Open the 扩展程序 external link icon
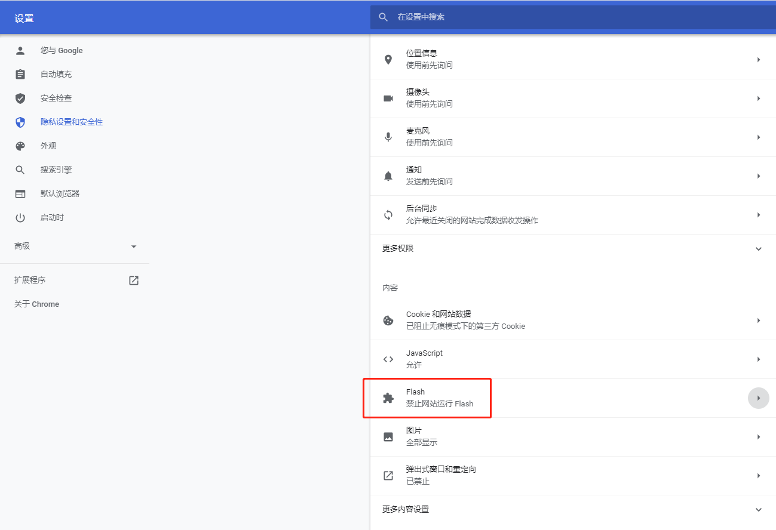Image resolution: width=776 pixels, height=530 pixels. point(134,281)
